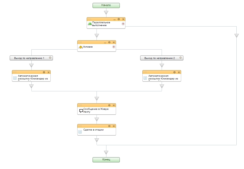The height and width of the screenshot is (169, 244).
Task: Remove the Сделка в стадии block
Action: (114, 126)
